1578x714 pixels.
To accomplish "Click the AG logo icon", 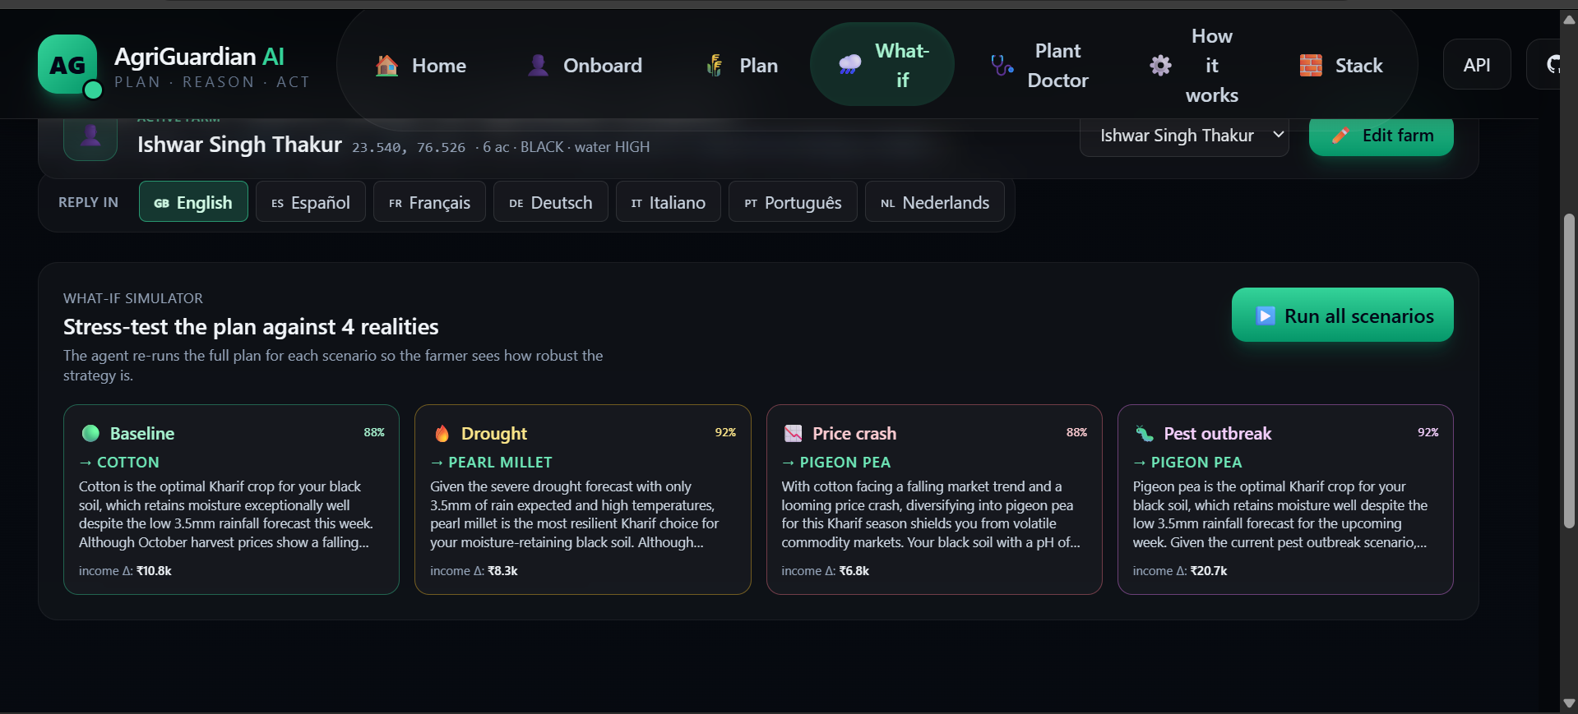I will coord(67,65).
